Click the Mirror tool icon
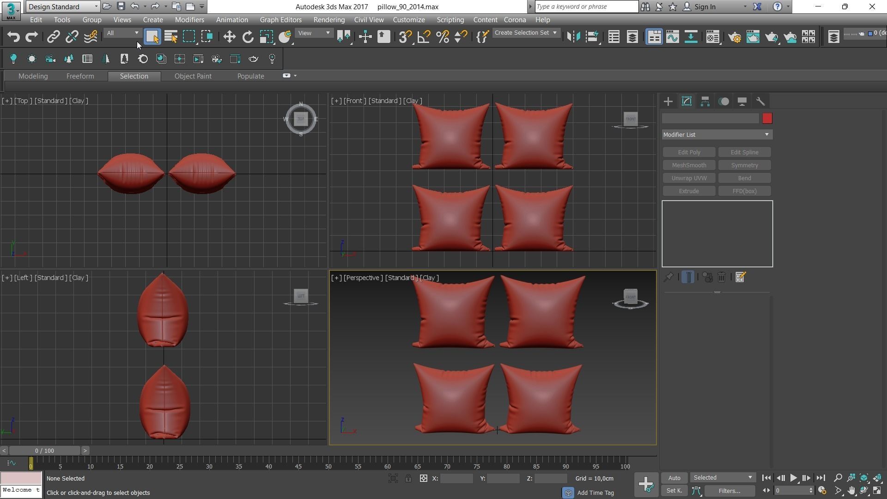887x499 pixels. pyautogui.click(x=573, y=37)
